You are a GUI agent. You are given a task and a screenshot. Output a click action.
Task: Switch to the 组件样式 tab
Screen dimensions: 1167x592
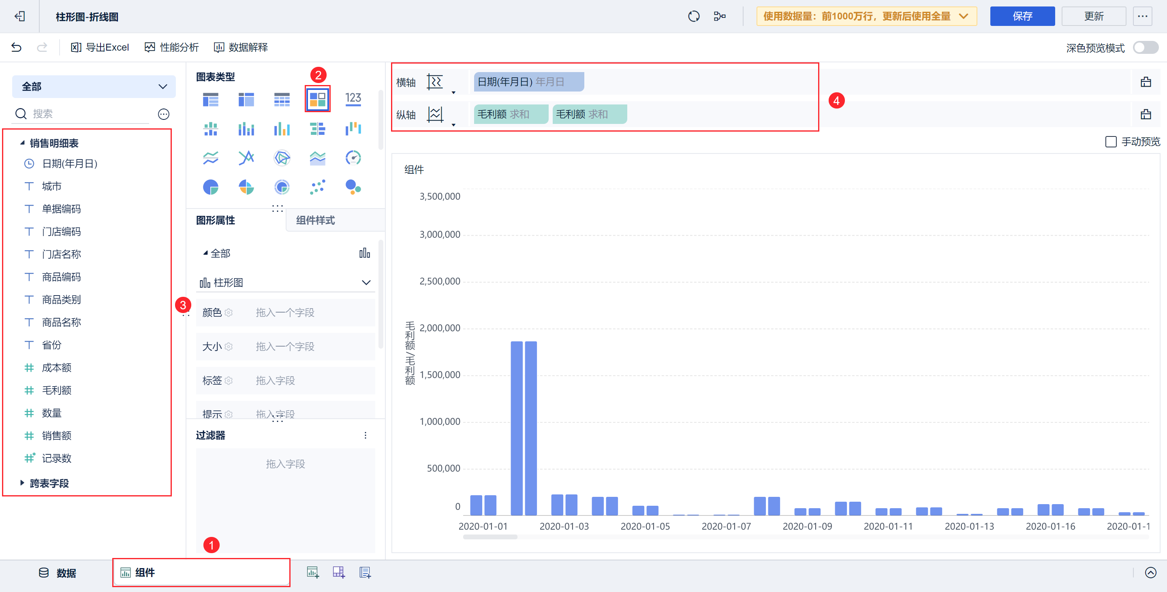tap(315, 220)
